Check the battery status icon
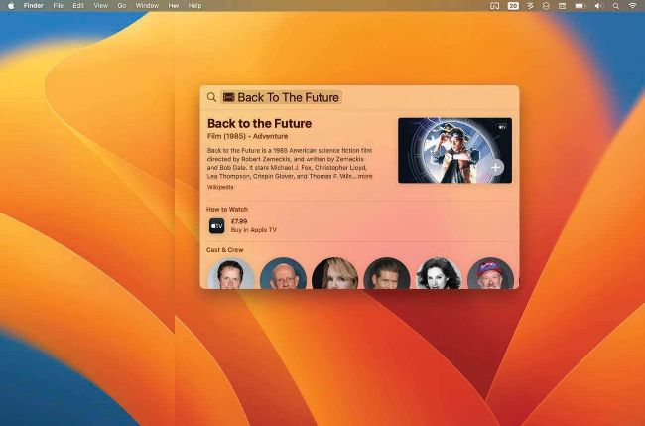 tap(580, 6)
